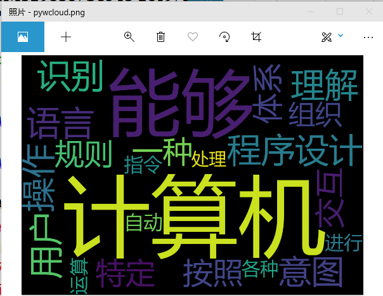Favorite the photo with heart icon

(193, 37)
